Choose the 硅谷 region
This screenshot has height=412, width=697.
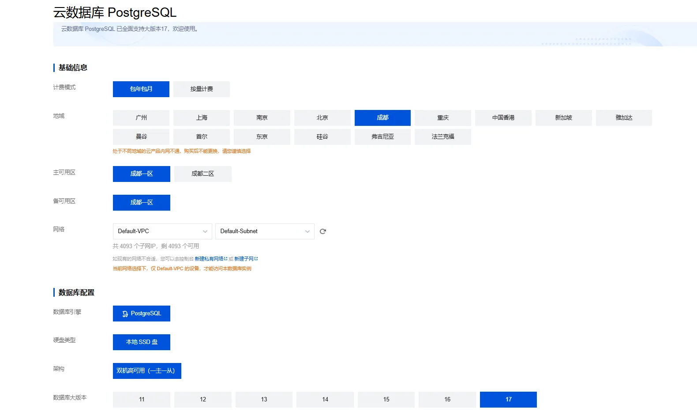click(322, 137)
